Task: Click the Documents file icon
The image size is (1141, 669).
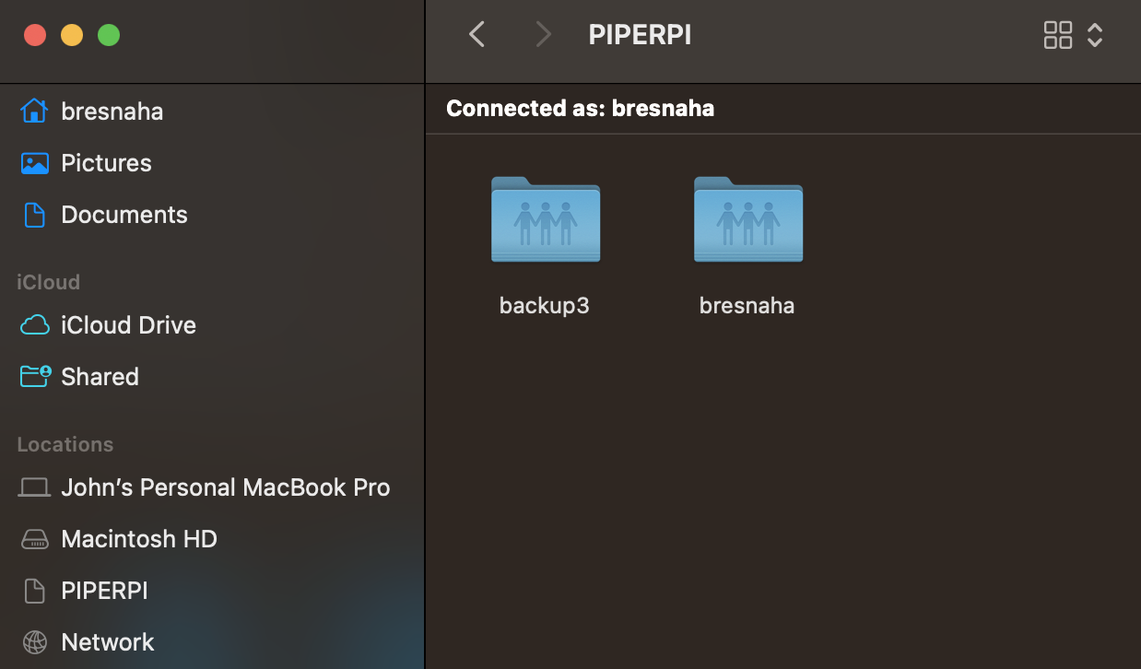Action: coord(34,215)
